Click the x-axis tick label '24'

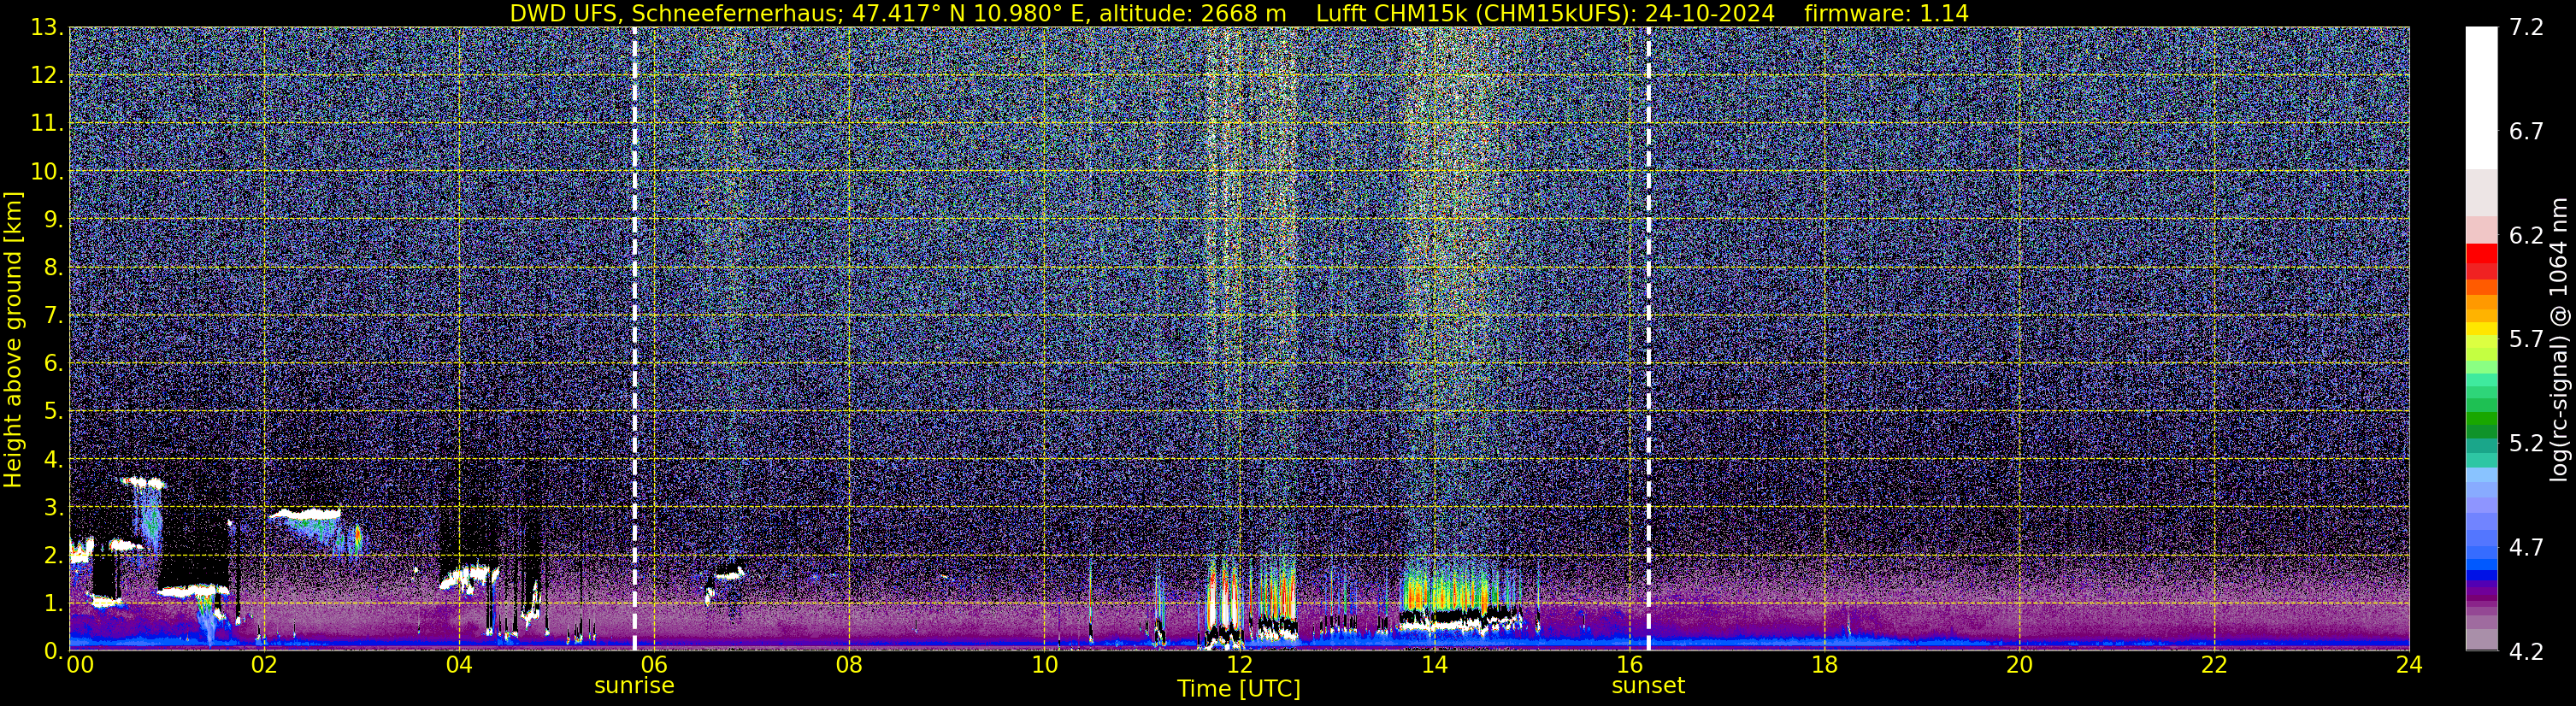click(2409, 665)
